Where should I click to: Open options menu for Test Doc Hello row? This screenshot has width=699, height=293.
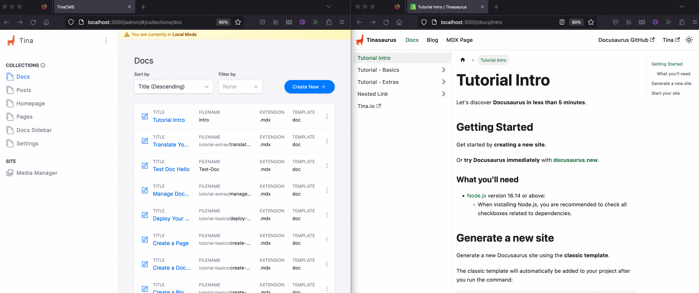click(x=327, y=166)
